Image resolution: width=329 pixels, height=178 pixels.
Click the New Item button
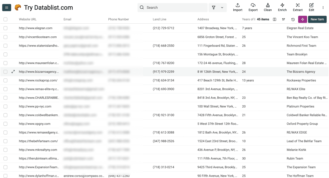tap(317, 19)
